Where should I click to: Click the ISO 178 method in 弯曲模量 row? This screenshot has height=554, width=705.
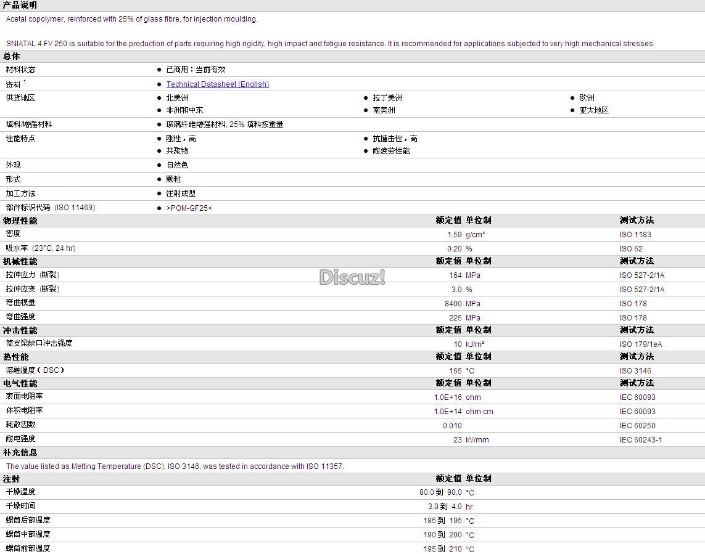click(633, 304)
